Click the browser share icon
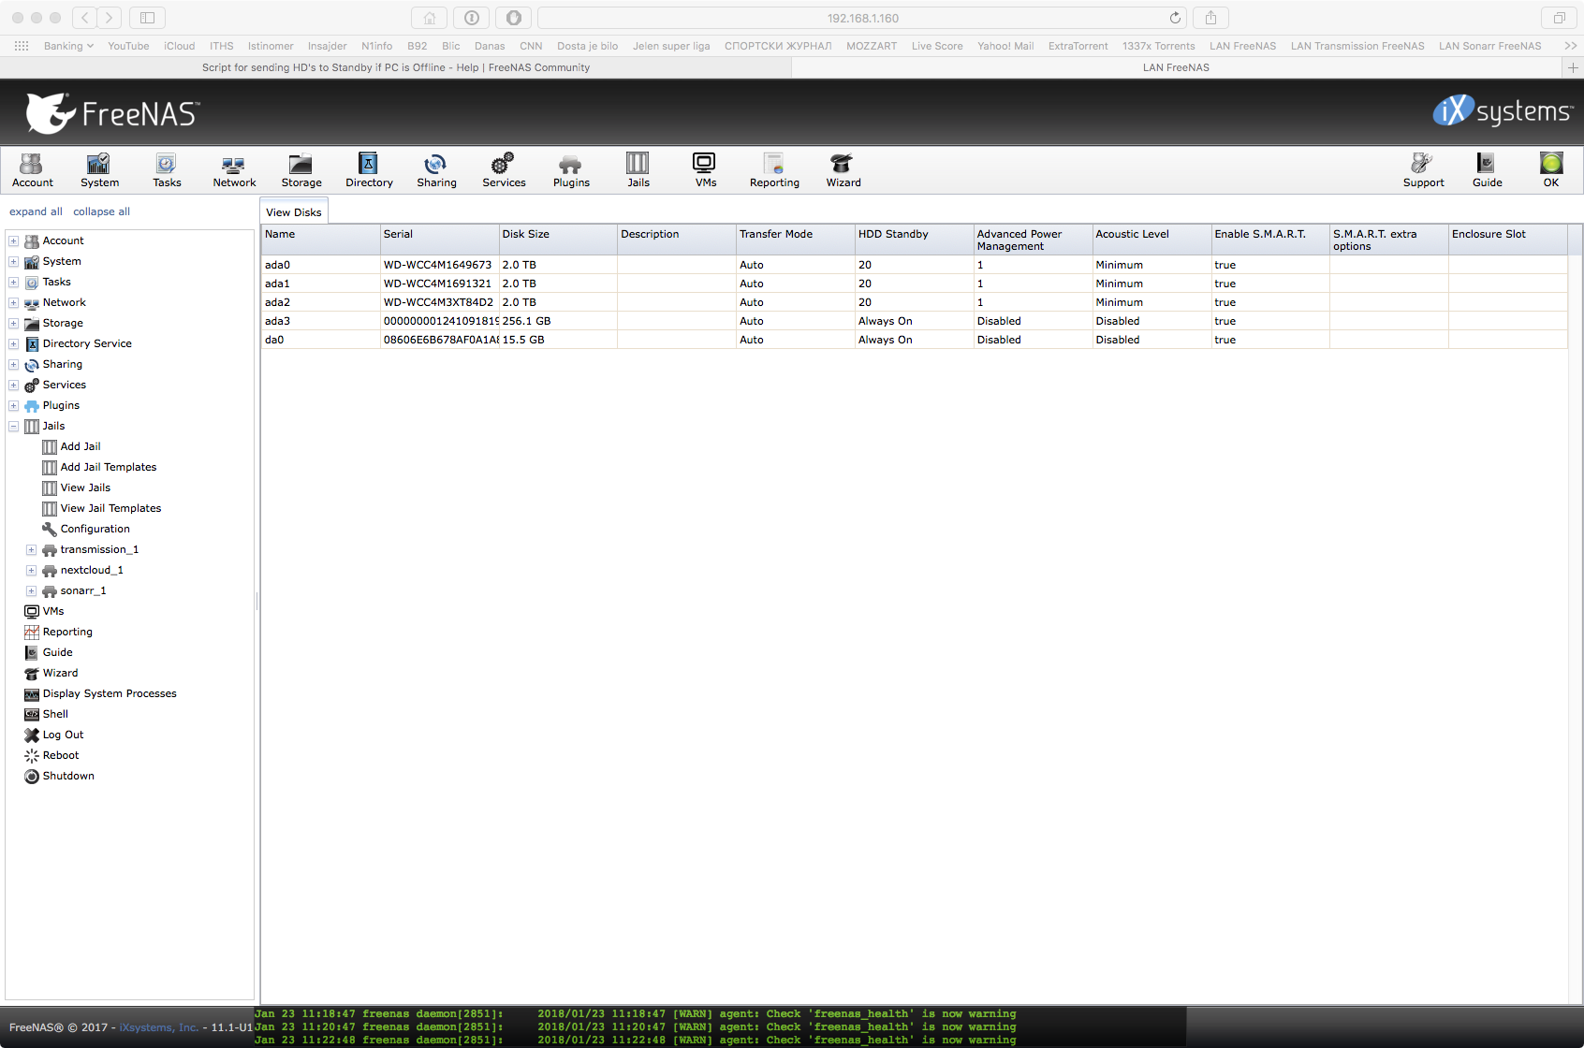The image size is (1584, 1048). pos(1210,18)
